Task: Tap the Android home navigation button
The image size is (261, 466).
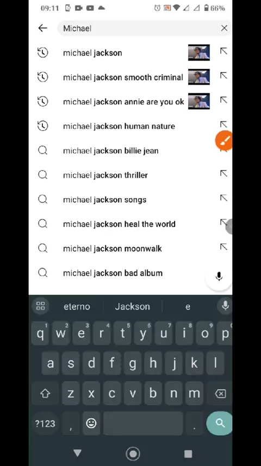Action: coord(133,453)
